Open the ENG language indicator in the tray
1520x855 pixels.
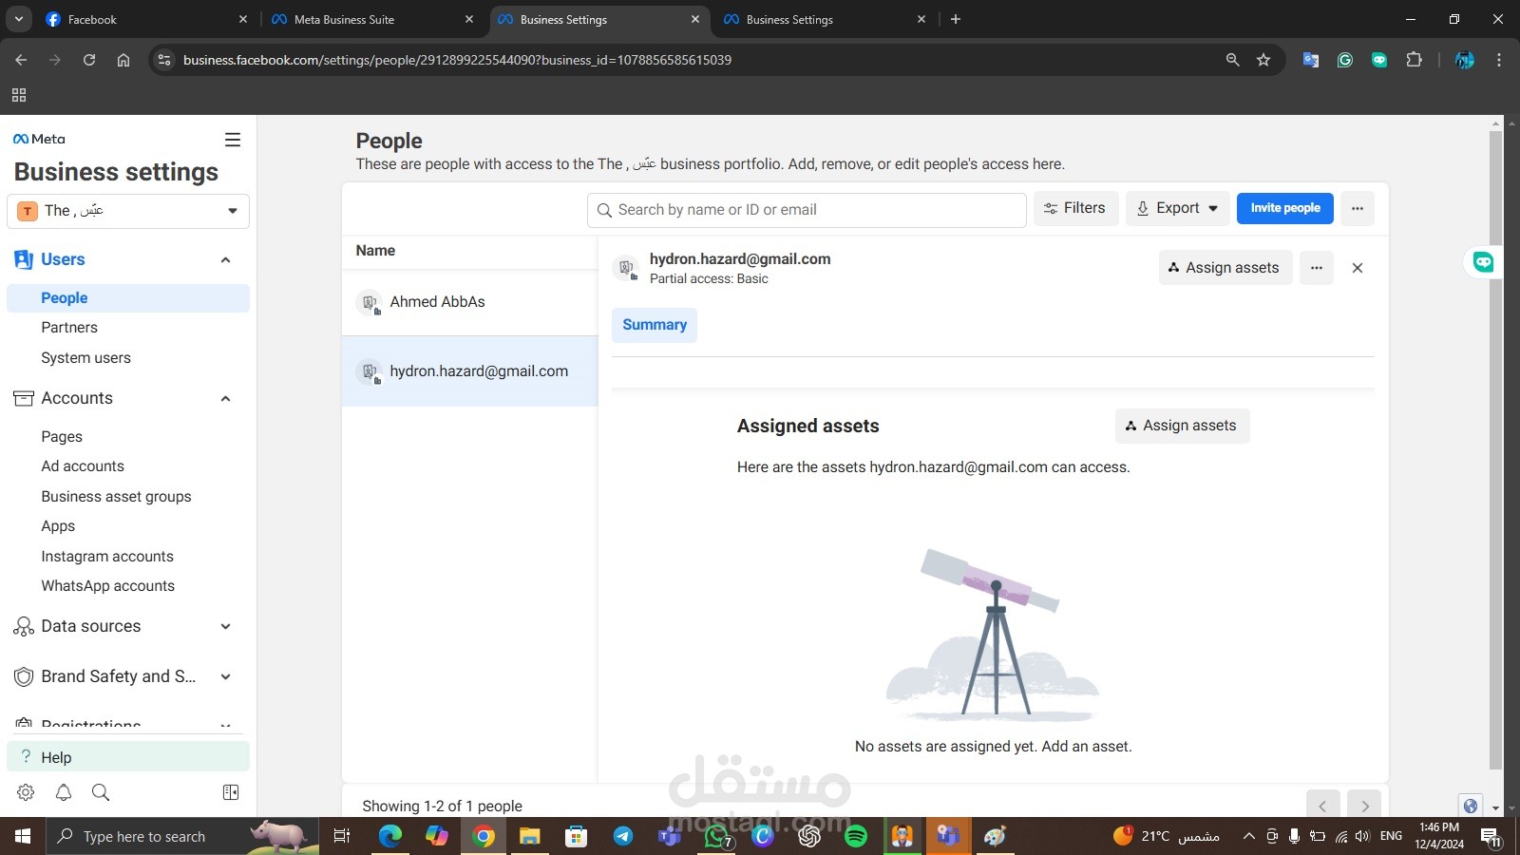[x=1391, y=836]
